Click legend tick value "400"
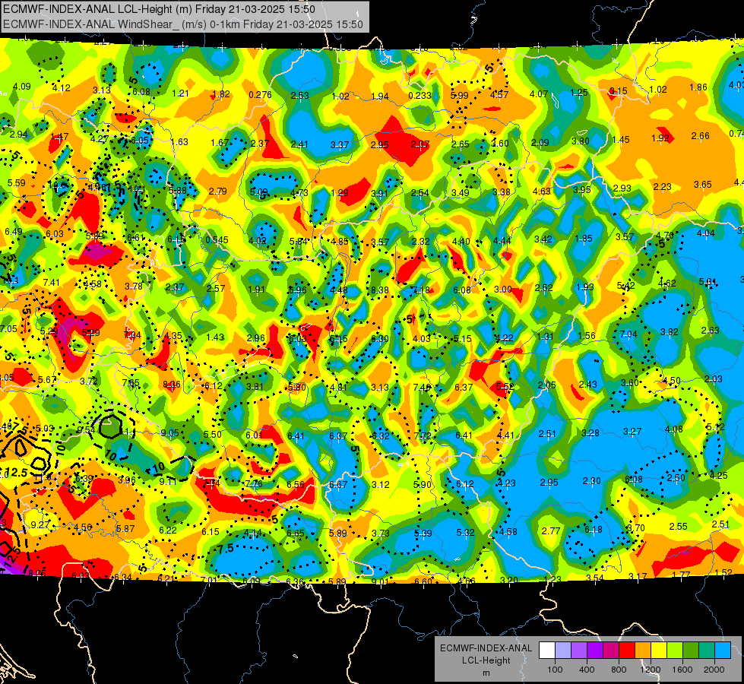Image resolution: width=744 pixels, height=684 pixels. [x=587, y=670]
